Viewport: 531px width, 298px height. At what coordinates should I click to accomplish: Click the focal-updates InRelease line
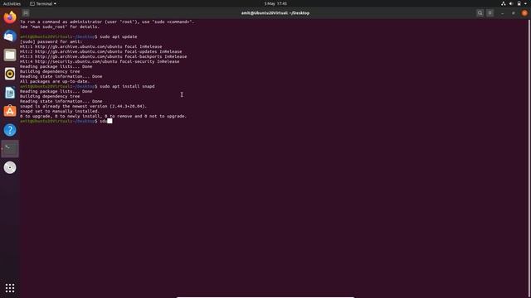point(101,51)
